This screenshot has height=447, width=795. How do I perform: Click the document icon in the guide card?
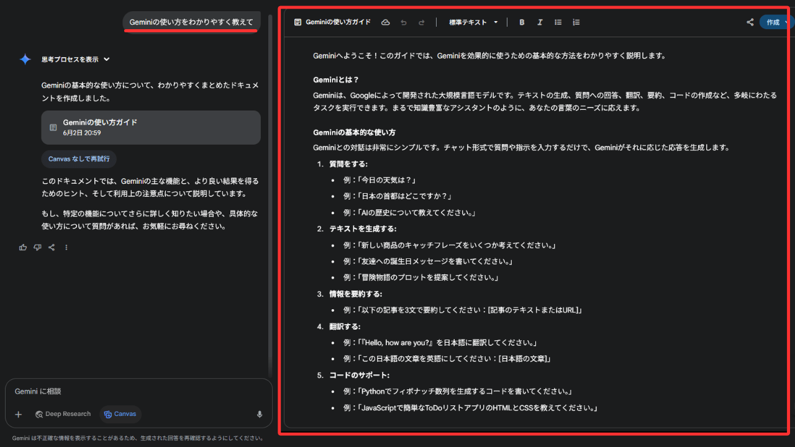coord(53,127)
